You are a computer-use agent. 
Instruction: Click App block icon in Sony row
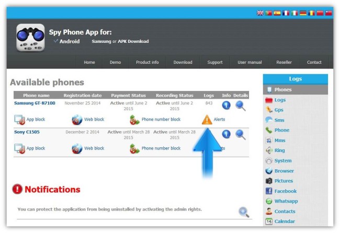pos(19,149)
